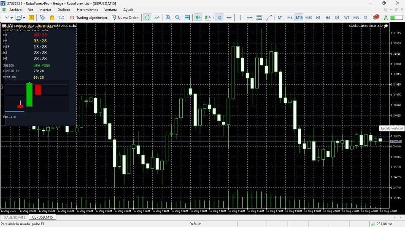The image size is (405, 227).
Task: Select the vertical line tool
Action: tap(240, 18)
